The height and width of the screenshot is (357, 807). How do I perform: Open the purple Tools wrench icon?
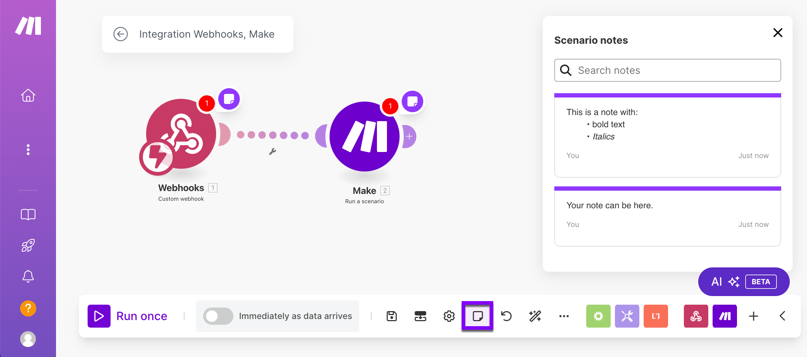(627, 316)
